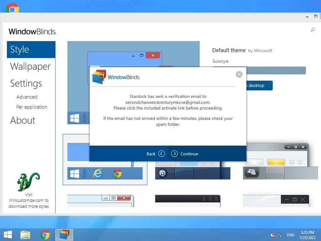This screenshot has height=241, width=321.
Task: Click the network tray icon
Action: click(x=280, y=235)
